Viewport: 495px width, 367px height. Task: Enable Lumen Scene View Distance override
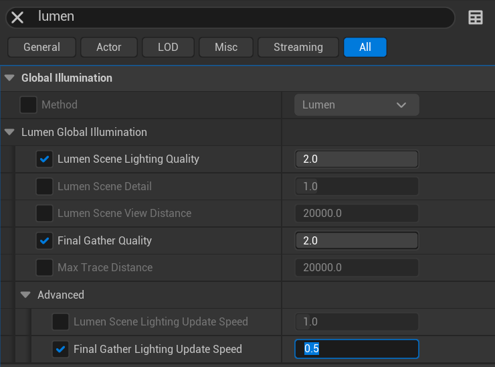[44, 213]
